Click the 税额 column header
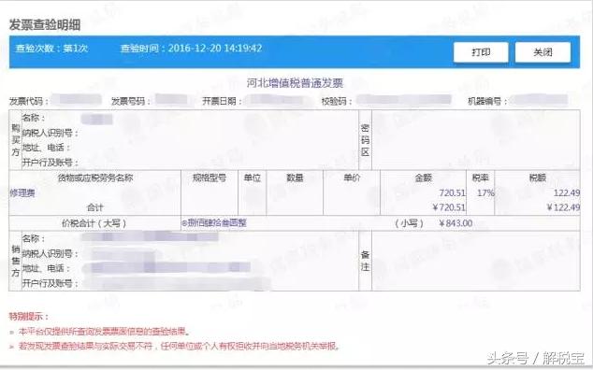Image resolution: width=593 pixels, height=370 pixels. pos(538,178)
